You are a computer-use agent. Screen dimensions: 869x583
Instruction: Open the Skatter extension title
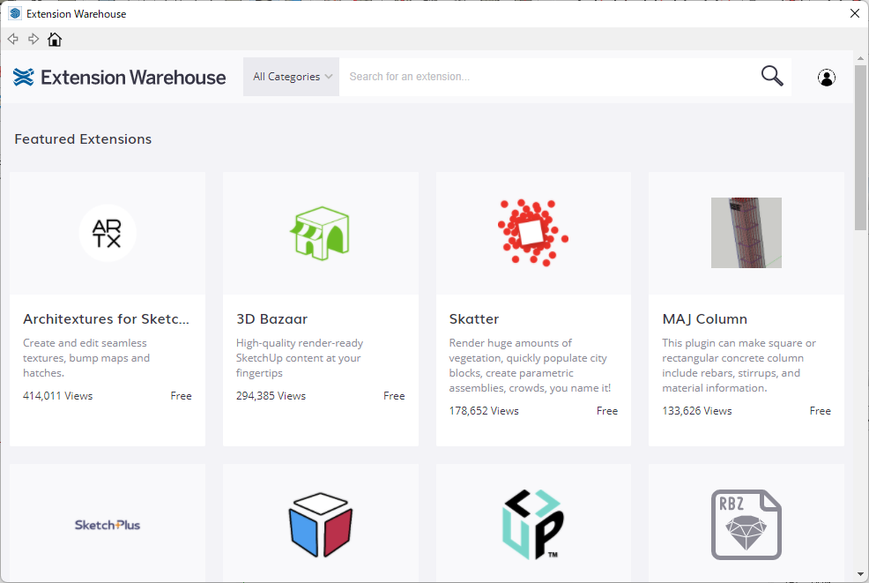coord(474,319)
